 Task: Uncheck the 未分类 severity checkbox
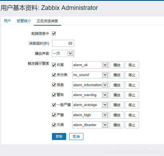[x=54, y=75]
